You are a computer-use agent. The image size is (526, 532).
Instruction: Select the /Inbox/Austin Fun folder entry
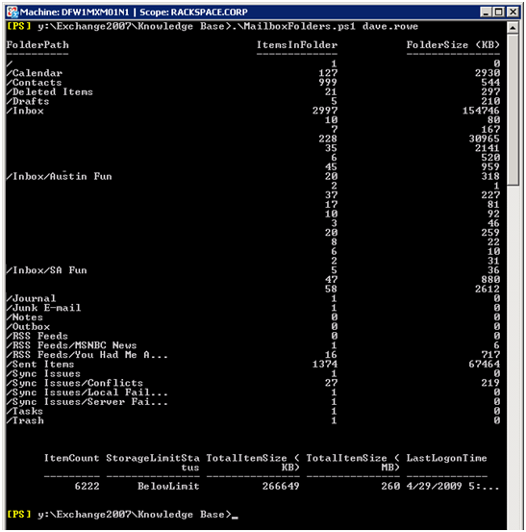tap(59, 177)
